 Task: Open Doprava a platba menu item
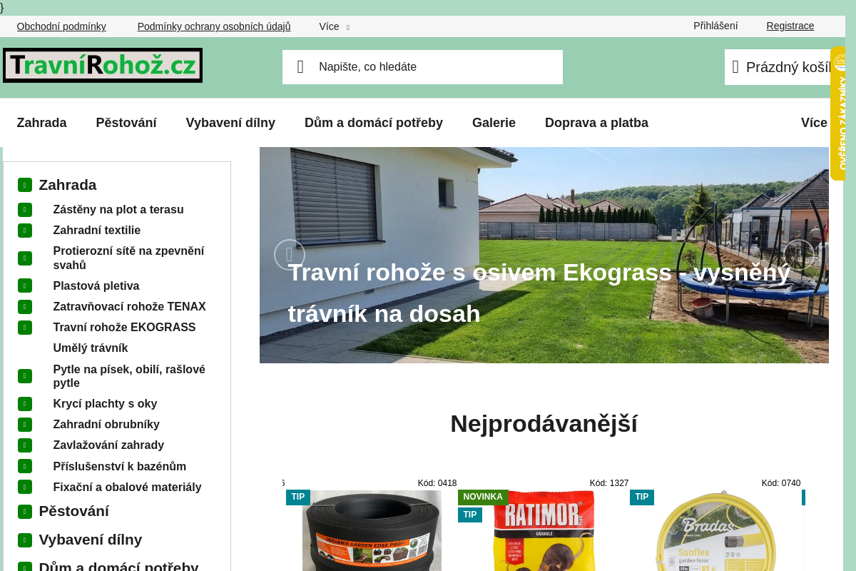click(596, 123)
